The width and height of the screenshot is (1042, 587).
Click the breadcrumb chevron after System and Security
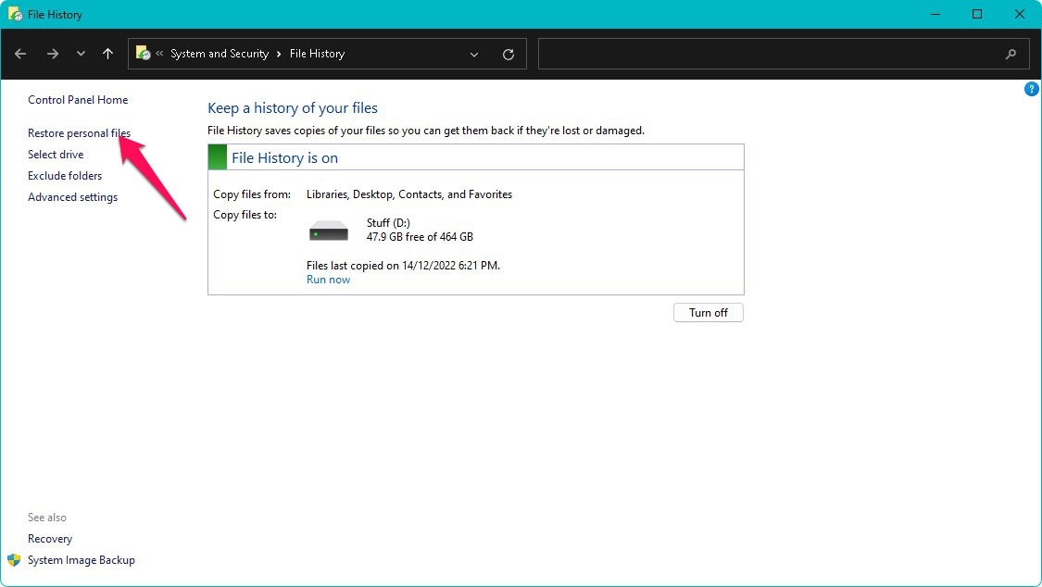279,54
